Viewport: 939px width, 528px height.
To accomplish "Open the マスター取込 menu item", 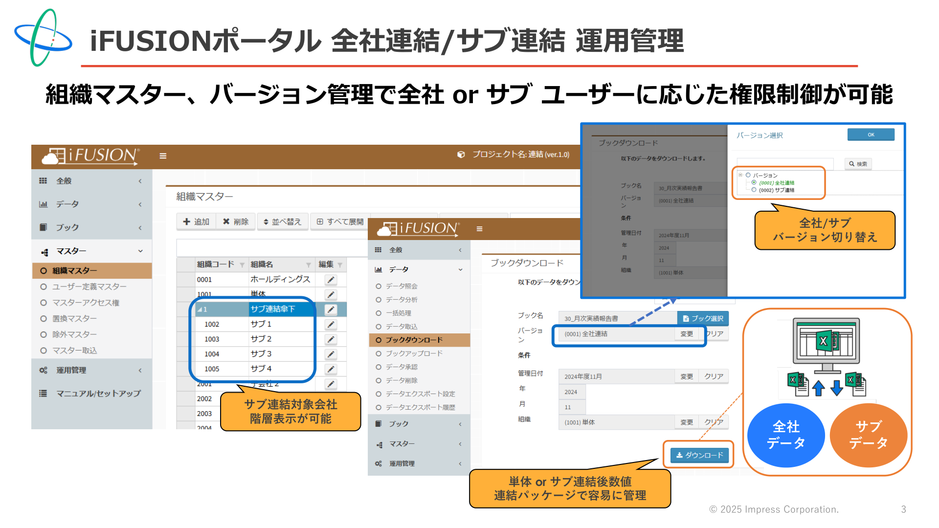I will point(74,351).
